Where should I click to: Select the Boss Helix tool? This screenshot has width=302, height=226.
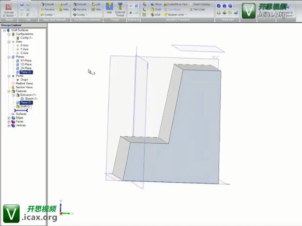64,9
